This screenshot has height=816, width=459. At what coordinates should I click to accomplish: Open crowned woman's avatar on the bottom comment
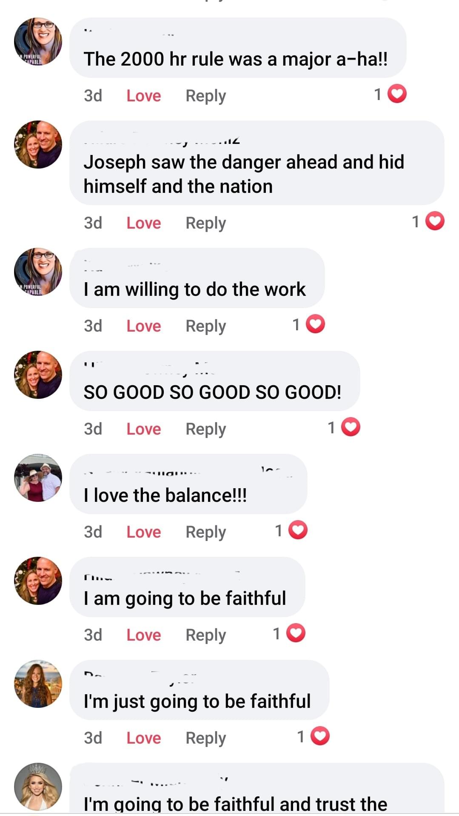point(38,787)
